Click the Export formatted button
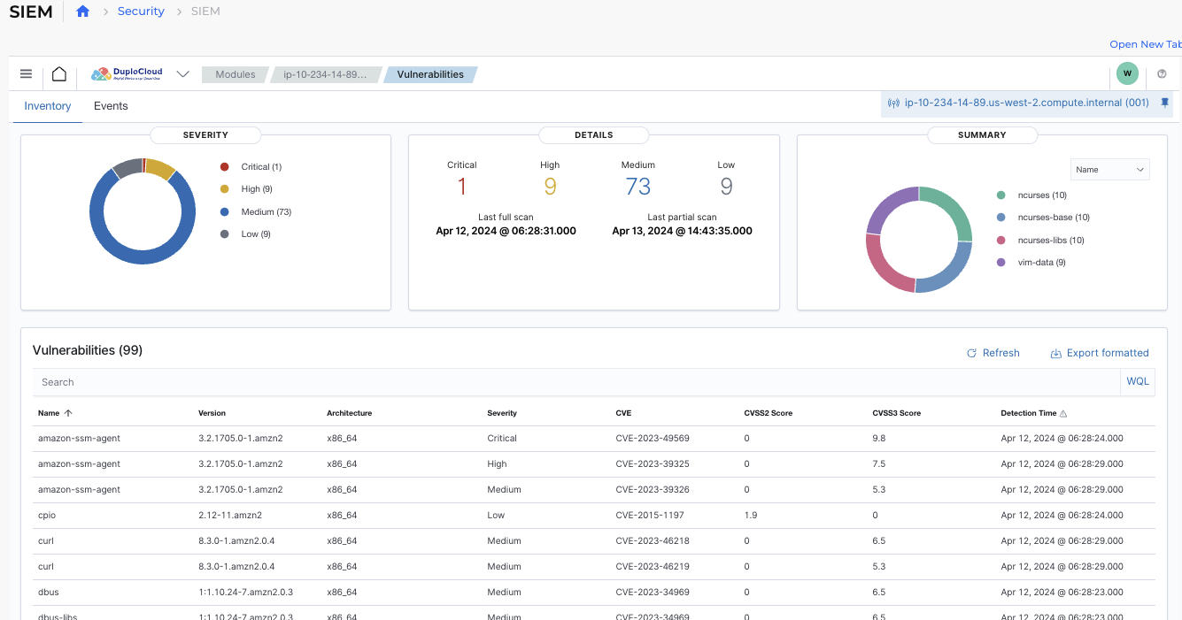This screenshot has width=1182, height=620. pos(1100,353)
